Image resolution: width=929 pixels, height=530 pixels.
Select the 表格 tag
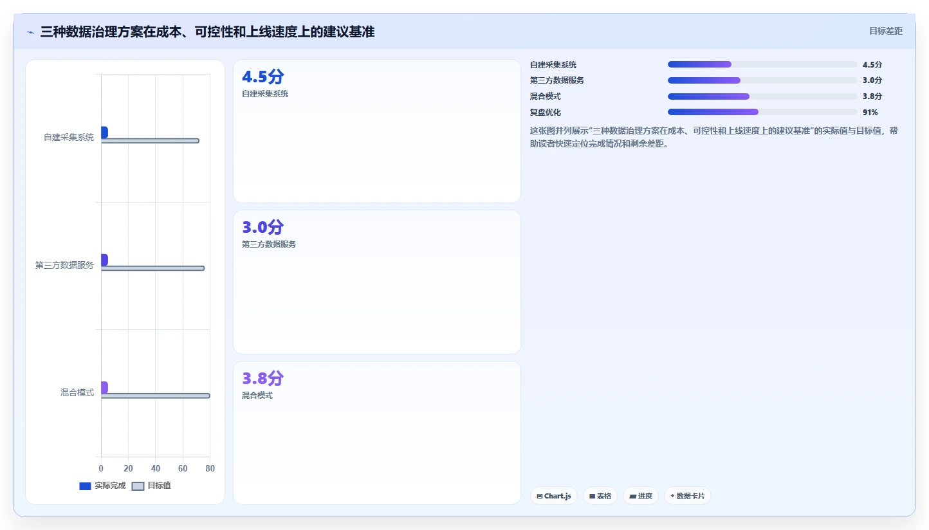tap(600, 496)
